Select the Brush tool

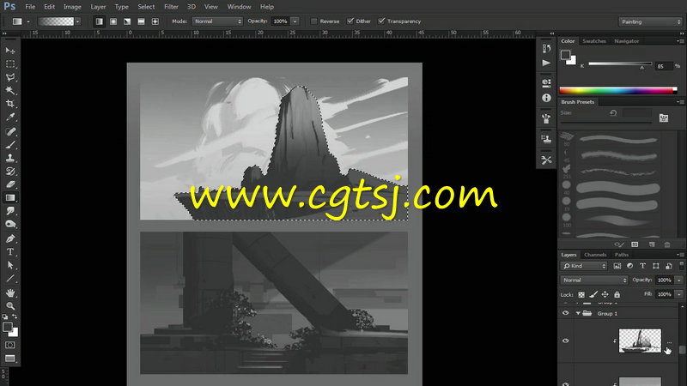10,144
